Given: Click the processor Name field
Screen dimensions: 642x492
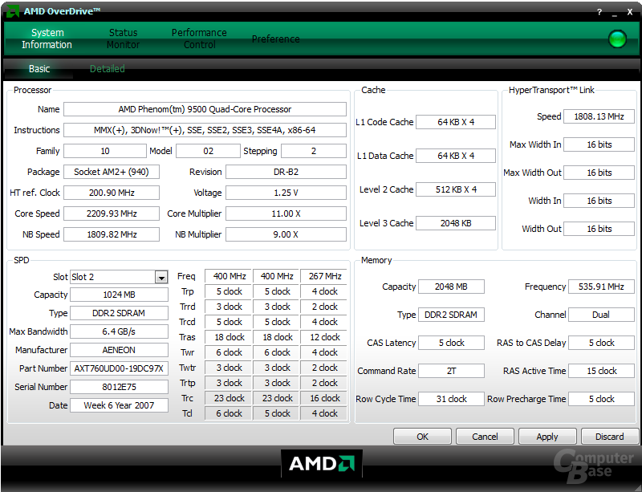Looking at the screenshot, I should coord(205,109).
